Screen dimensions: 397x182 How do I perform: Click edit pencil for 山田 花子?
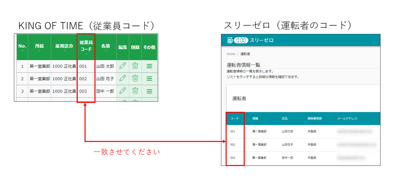pos(123,78)
